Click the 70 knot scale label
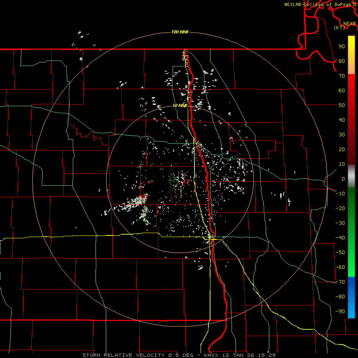358x358 pixels. pos(342,76)
